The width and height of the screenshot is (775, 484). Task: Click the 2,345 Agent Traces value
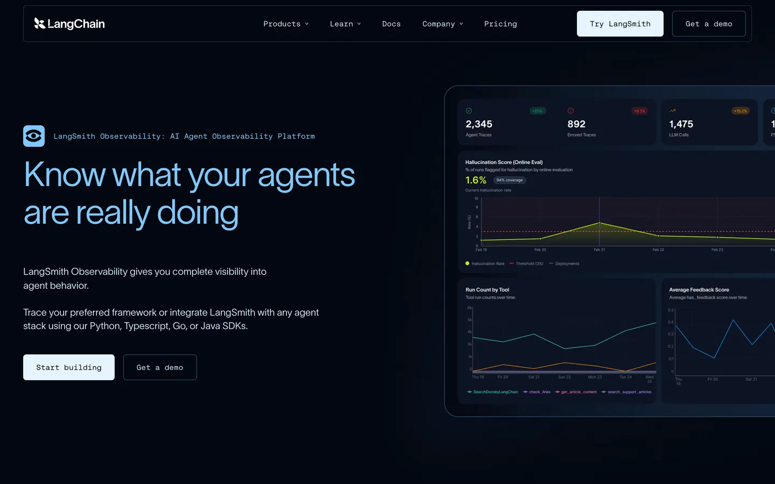tap(479, 124)
